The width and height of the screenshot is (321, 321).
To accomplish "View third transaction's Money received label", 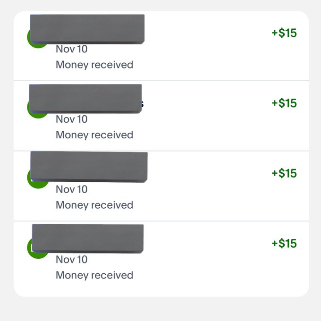I will pyautogui.click(x=94, y=205).
